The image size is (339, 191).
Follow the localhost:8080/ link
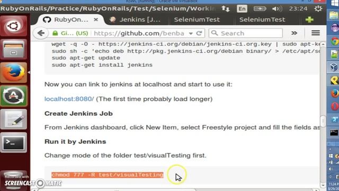click(69, 99)
